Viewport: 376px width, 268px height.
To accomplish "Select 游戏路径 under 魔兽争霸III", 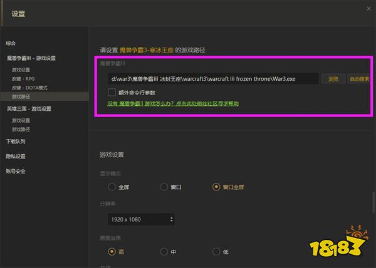I will coord(44,96).
